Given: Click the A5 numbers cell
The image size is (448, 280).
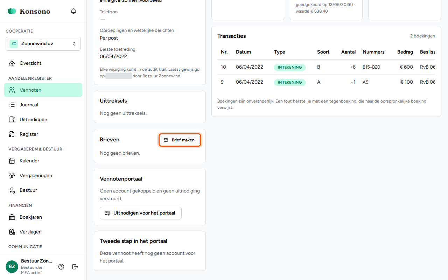Looking at the screenshot, I should (x=365, y=82).
